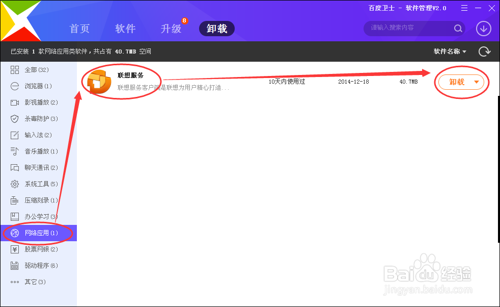Viewport: 500px width, 307px height.
Task: Open the 软件名称 sort dropdown
Action: coord(450,52)
